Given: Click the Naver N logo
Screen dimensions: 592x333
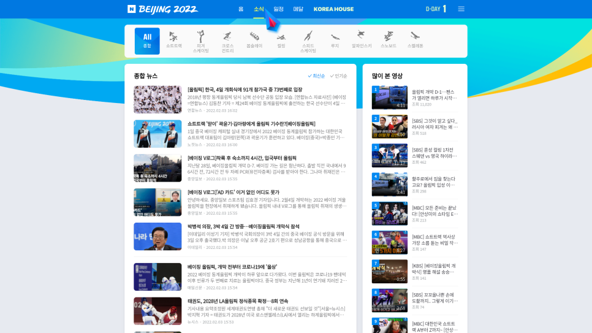Looking at the screenshot, I should (x=131, y=9).
